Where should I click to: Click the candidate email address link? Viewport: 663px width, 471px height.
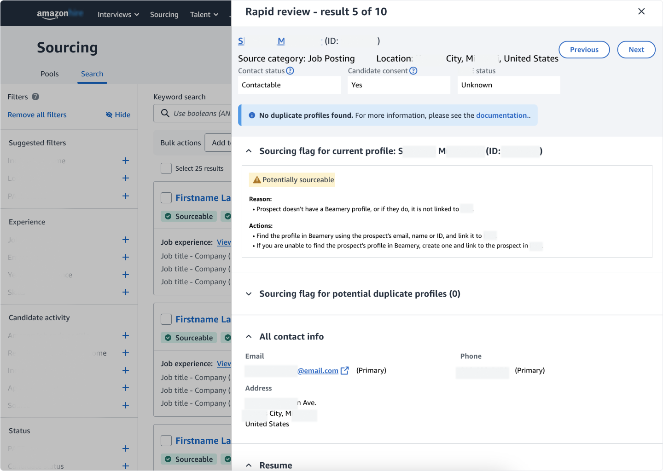click(x=318, y=371)
